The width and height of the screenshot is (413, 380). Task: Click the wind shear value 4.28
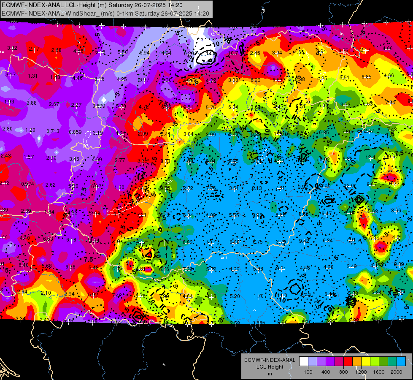coord(329,267)
